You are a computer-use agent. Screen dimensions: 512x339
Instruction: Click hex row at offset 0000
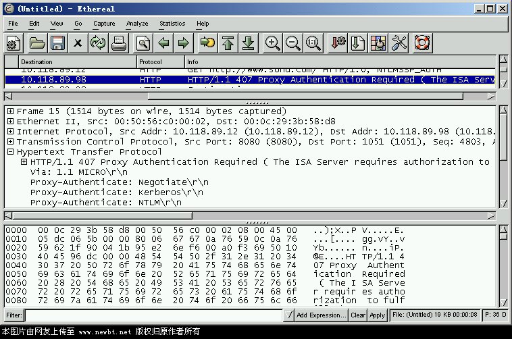(205, 230)
